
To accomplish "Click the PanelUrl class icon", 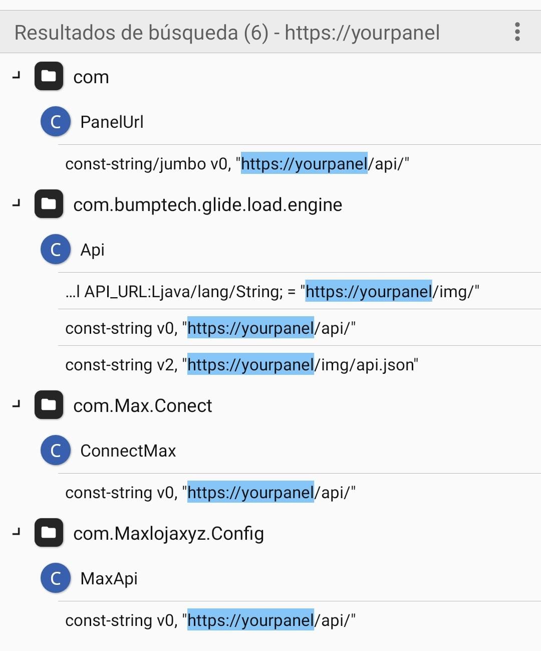I will pyautogui.click(x=56, y=121).
